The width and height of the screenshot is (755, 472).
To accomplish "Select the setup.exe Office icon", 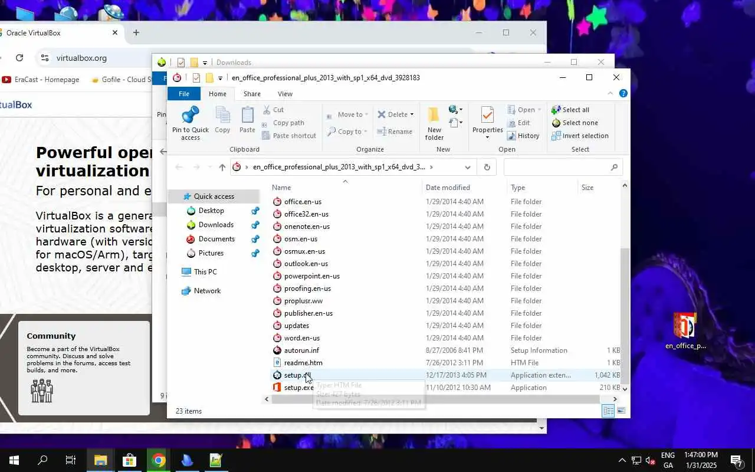I will 277,388.
